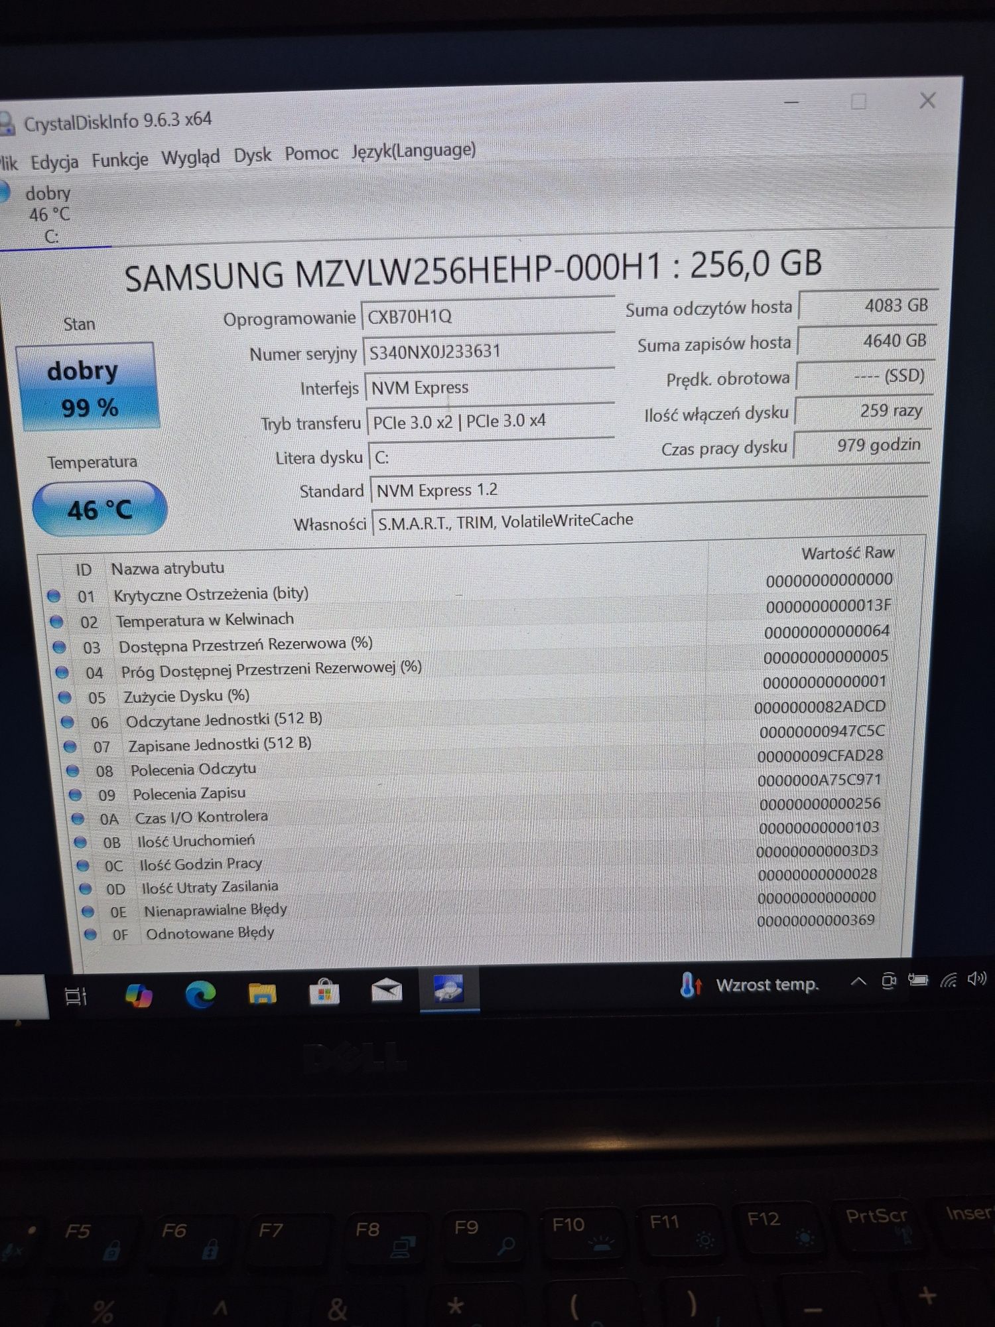The width and height of the screenshot is (995, 1327).
Task: Click the Meet Now camera tray icon
Action: pos(890,981)
